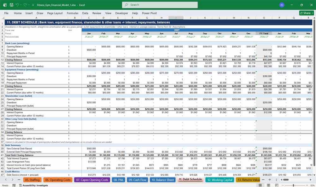This screenshot has width=316, height=187.
Task: Open the Insert ribbon tab
Action: [29, 13]
